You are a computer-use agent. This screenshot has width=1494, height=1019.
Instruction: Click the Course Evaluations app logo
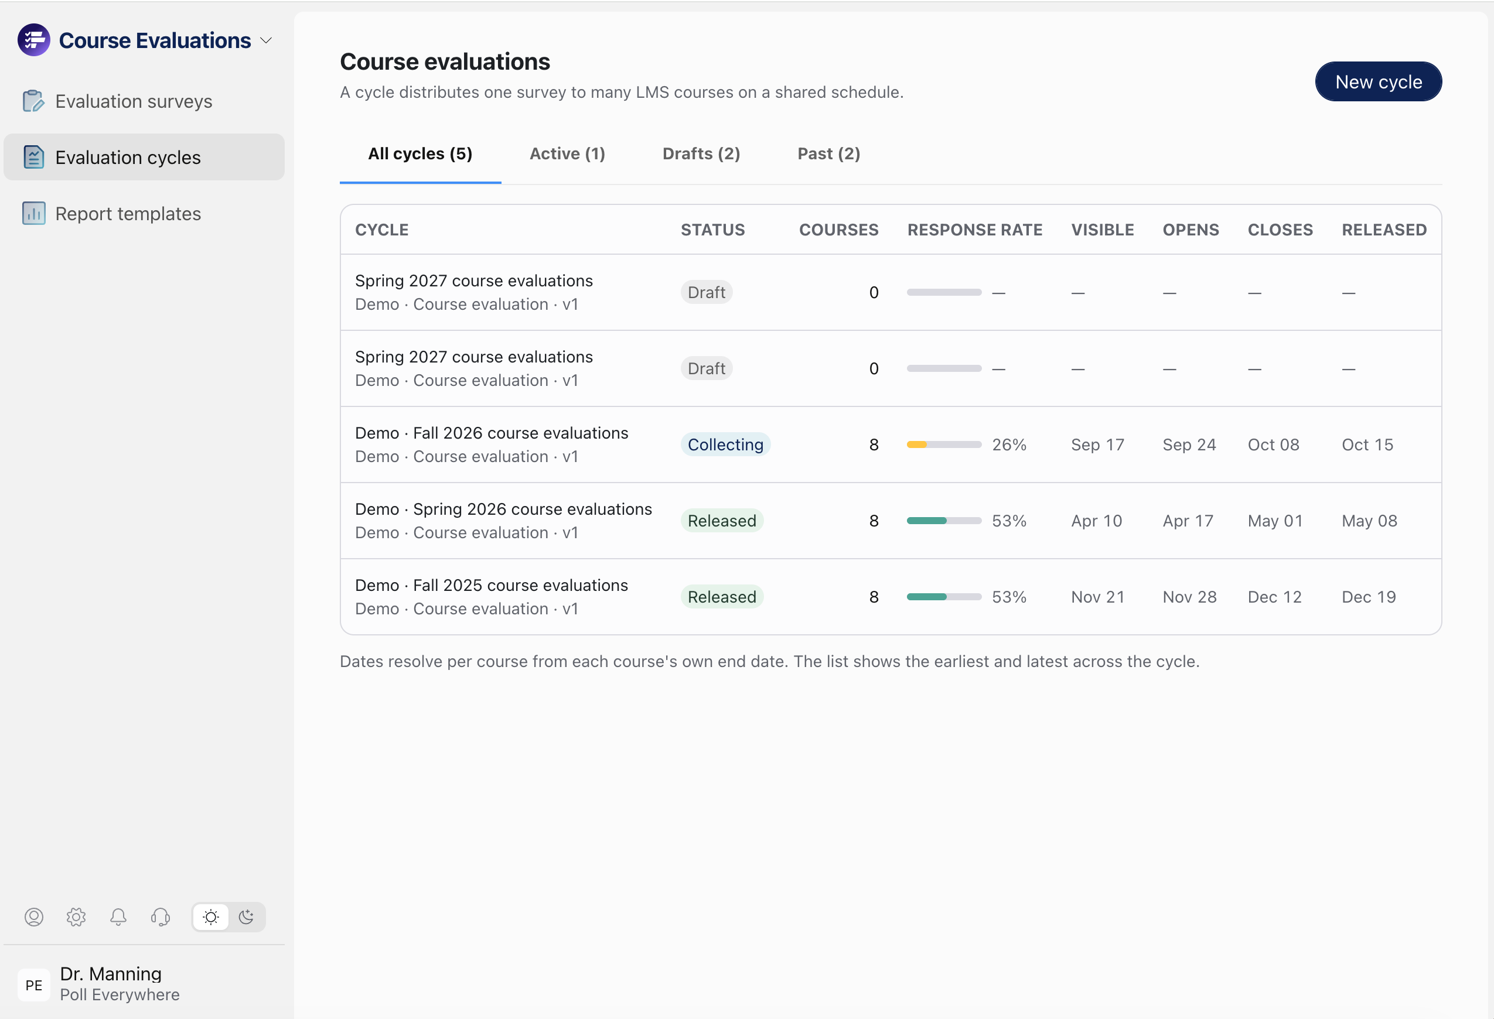(33, 40)
